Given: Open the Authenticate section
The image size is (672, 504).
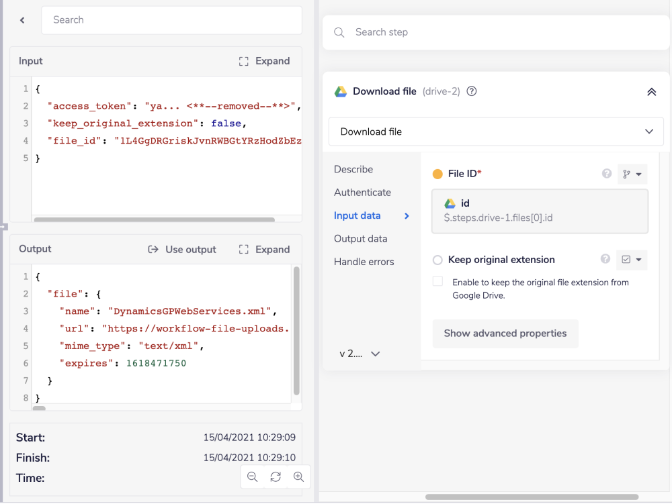Looking at the screenshot, I should (x=362, y=192).
